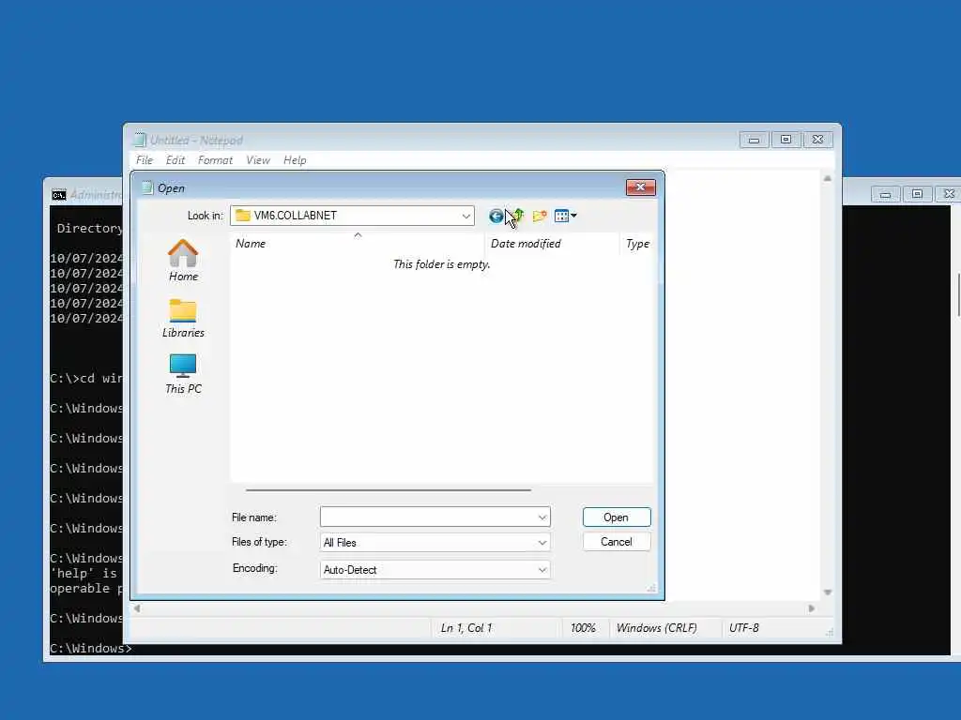
Task: Open This PC in the places bar
Action: [x=183, y=373]
